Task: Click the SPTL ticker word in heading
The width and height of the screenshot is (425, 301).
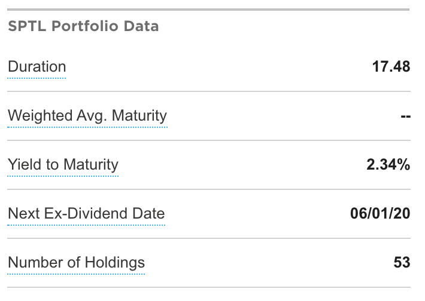Action: pyautogui.click(x=27, y=26)
